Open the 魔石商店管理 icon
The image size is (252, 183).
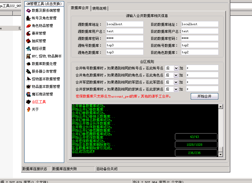[x=28, y=94]
